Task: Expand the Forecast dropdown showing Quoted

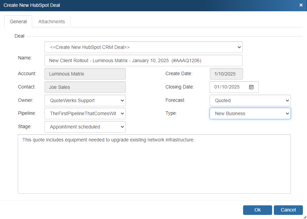Action: point(250,100)
